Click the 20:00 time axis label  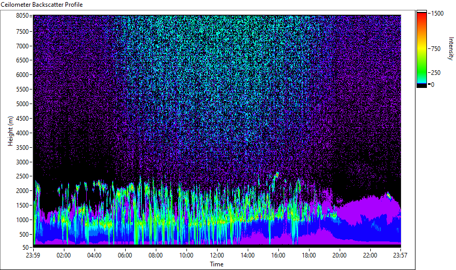(x=339, y=255)
